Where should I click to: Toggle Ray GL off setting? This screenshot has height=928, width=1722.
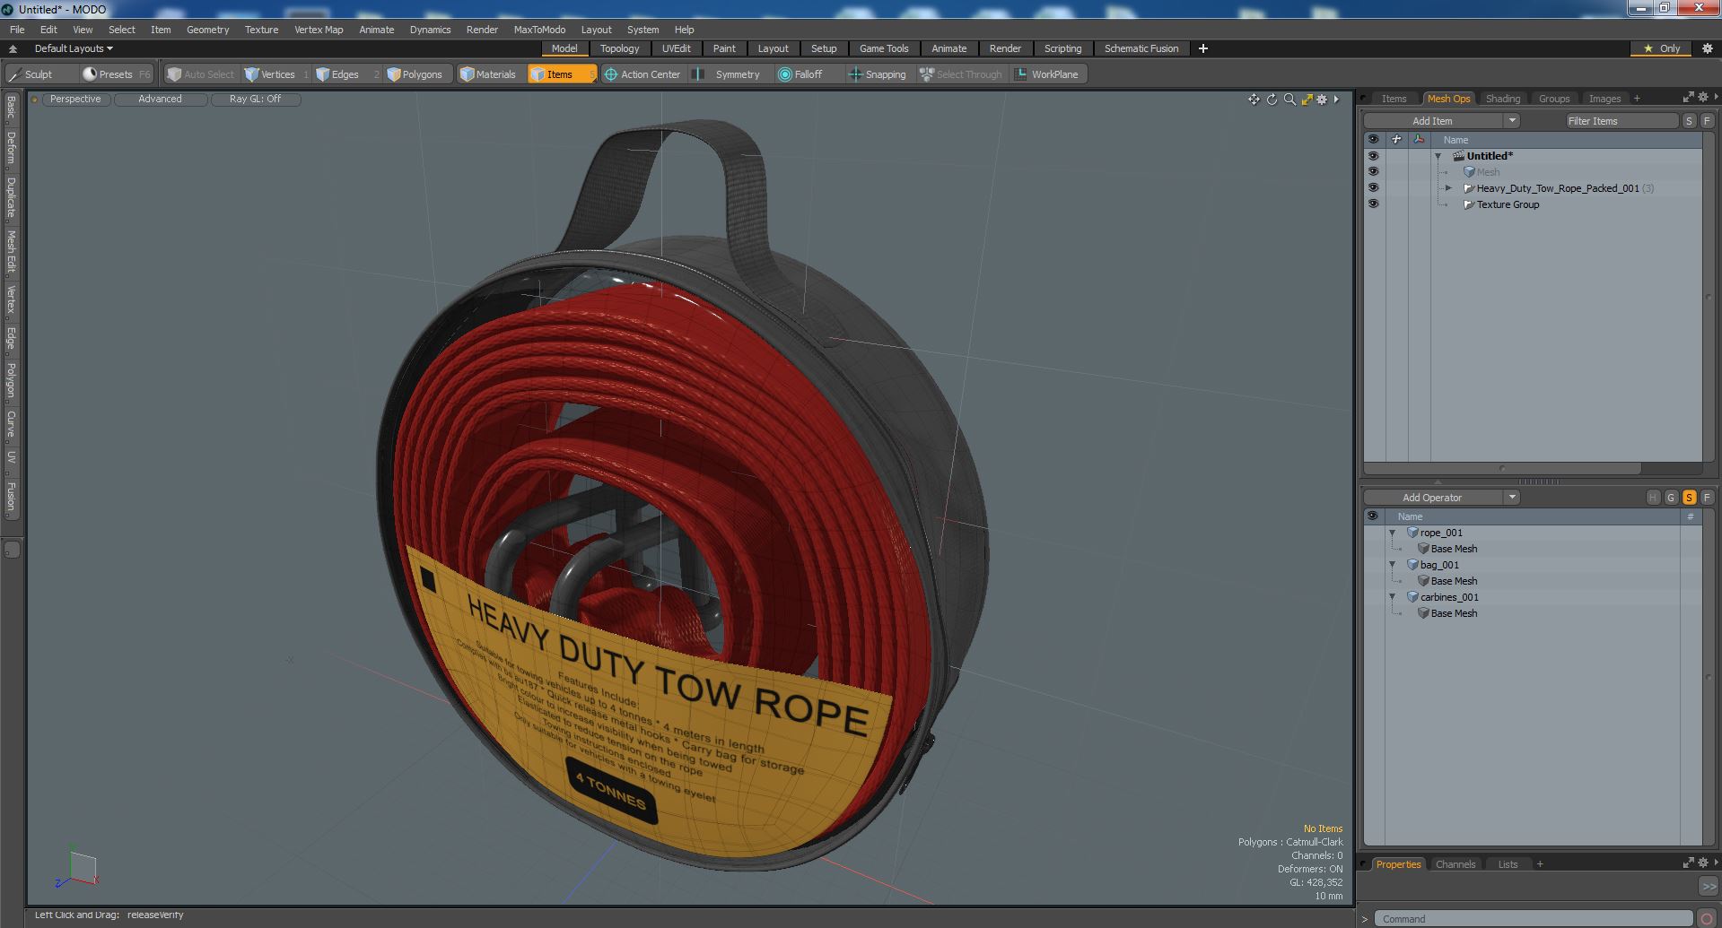click(255, 100)
